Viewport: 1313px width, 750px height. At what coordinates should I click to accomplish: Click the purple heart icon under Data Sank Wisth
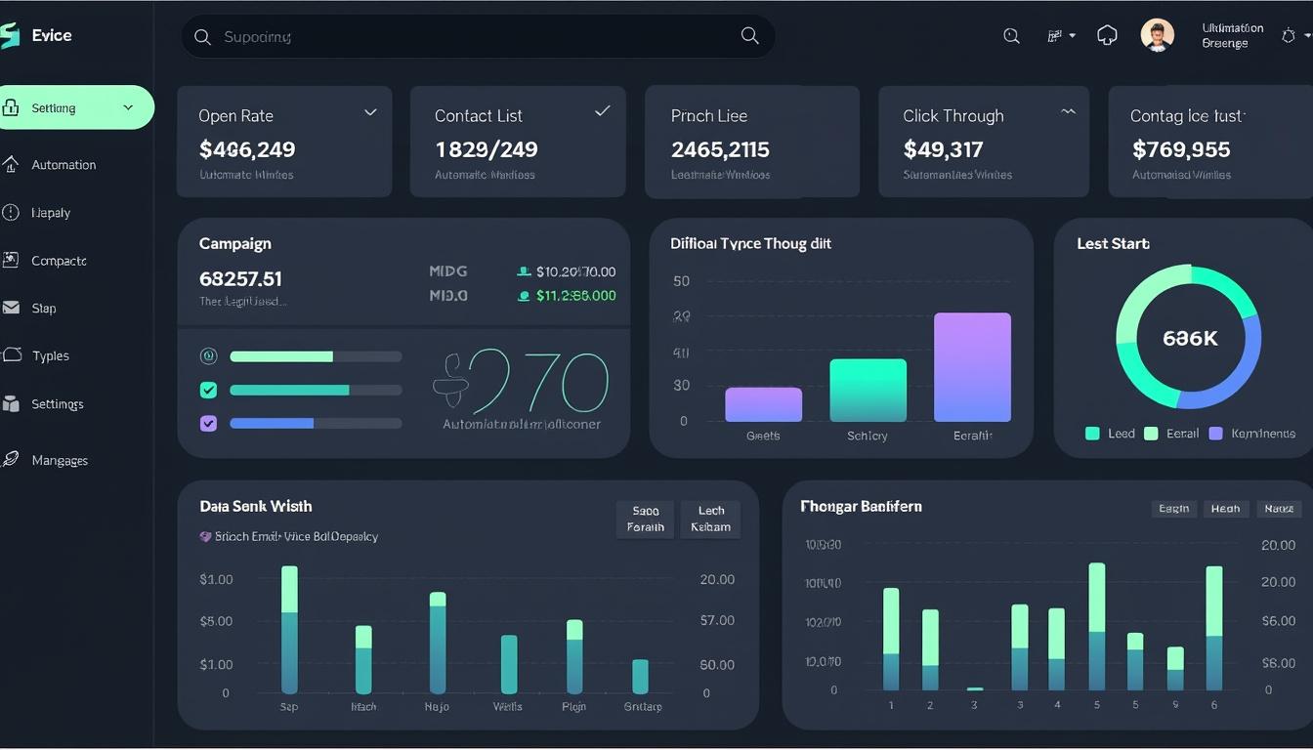tap(205, 536)
